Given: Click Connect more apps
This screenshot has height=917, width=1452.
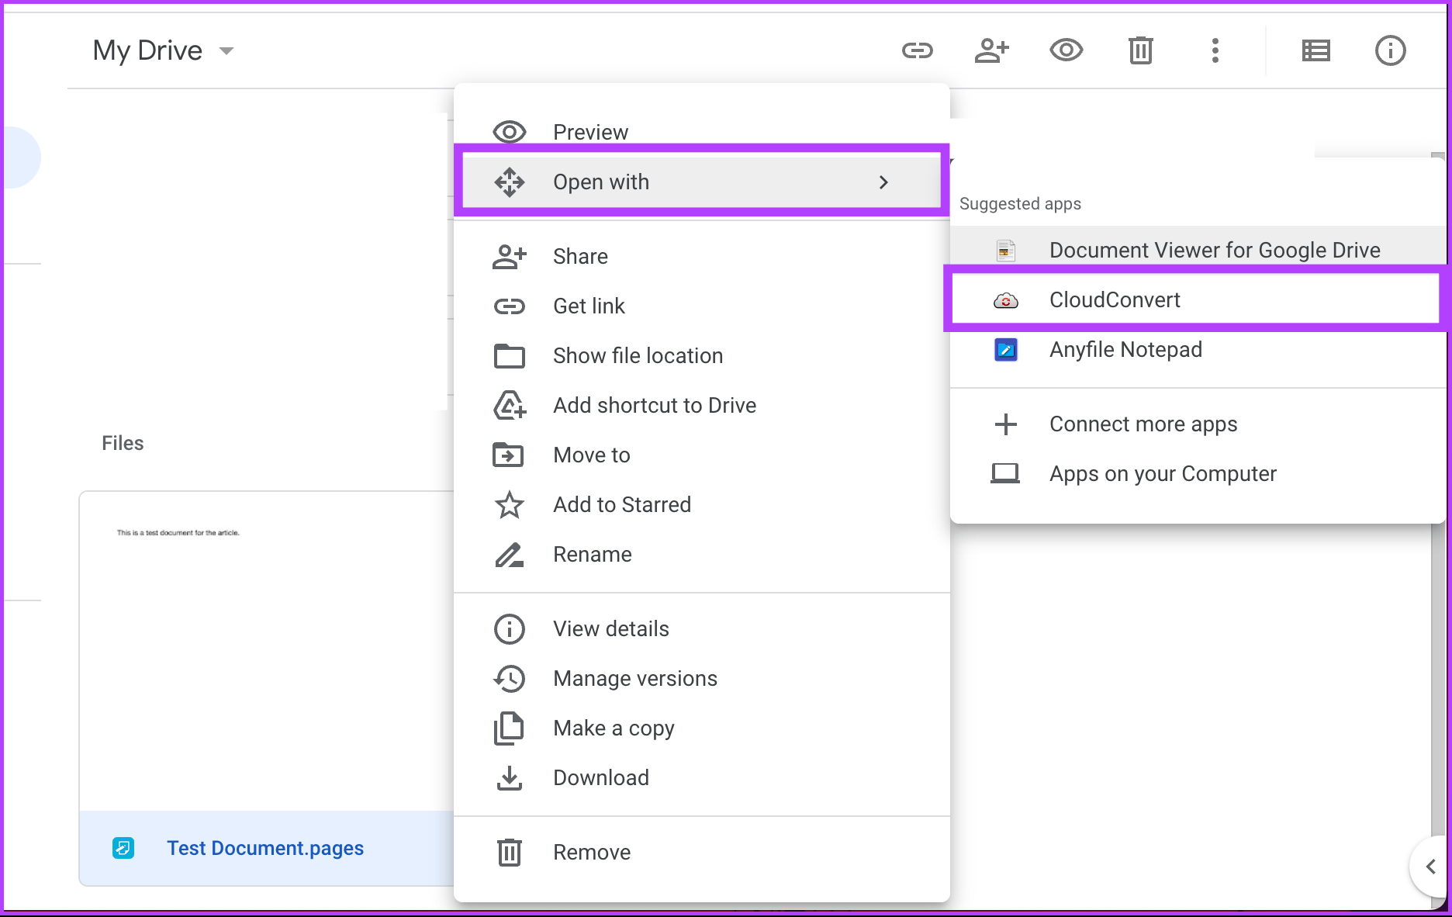Looking at the screenshot, I should (1143, 424).
